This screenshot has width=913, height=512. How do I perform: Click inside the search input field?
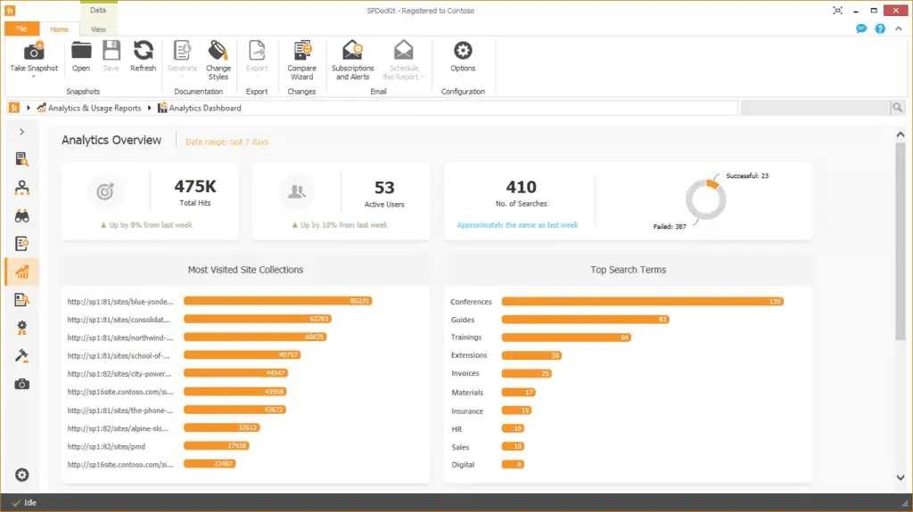click(815, 108)
